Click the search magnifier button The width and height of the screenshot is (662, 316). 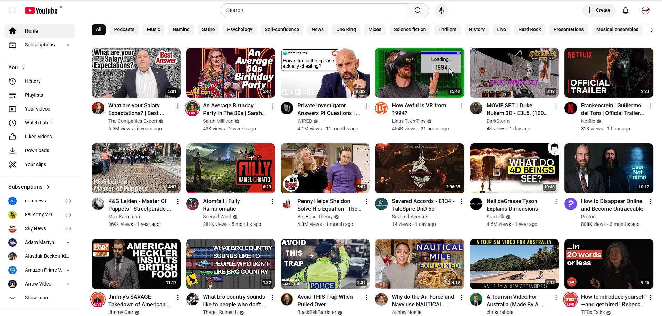point(417,10)
